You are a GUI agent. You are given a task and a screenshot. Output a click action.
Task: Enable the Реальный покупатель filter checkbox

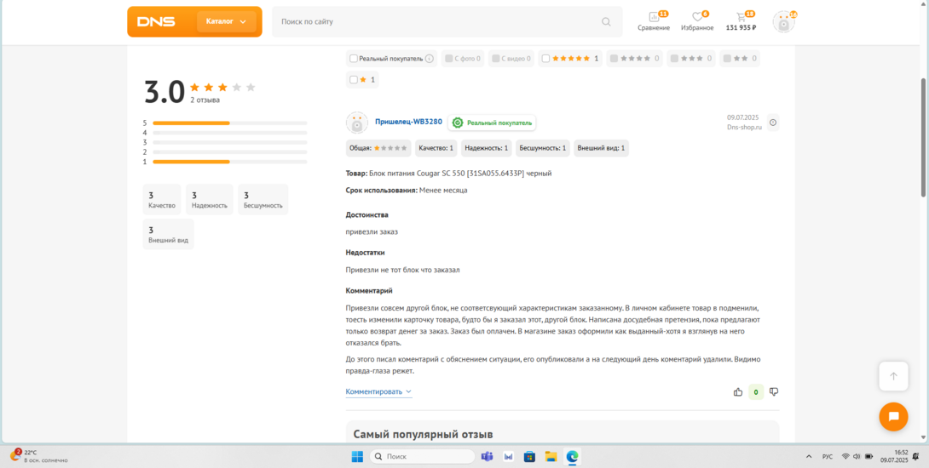click(354, 59)
